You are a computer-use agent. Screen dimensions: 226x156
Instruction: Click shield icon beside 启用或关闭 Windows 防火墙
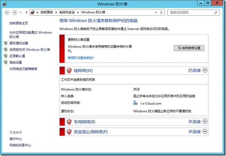[6, 49]
